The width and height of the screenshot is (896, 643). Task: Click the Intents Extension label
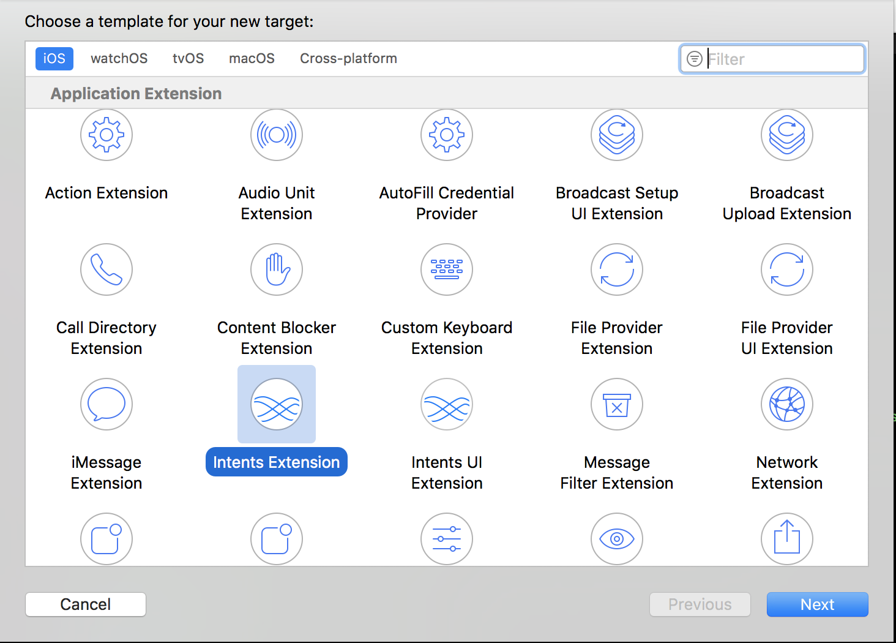277,462
